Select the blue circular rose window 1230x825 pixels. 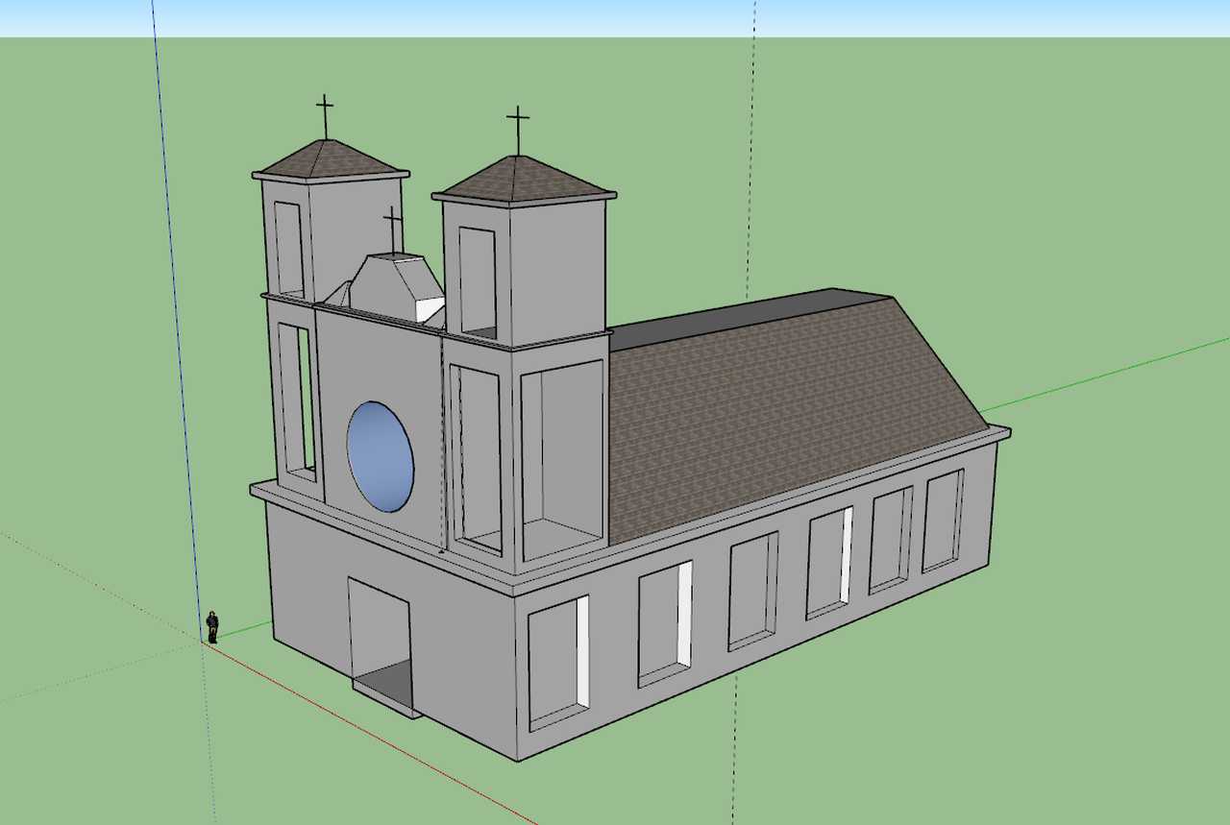coord(381,456)
